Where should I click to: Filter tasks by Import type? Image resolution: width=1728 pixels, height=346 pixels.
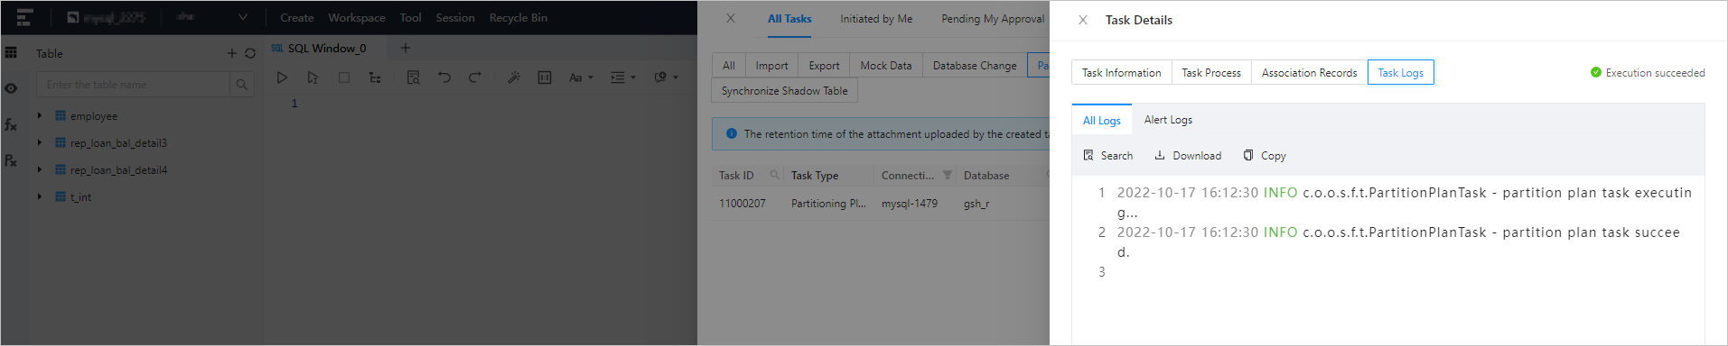(x=771, y=66)
